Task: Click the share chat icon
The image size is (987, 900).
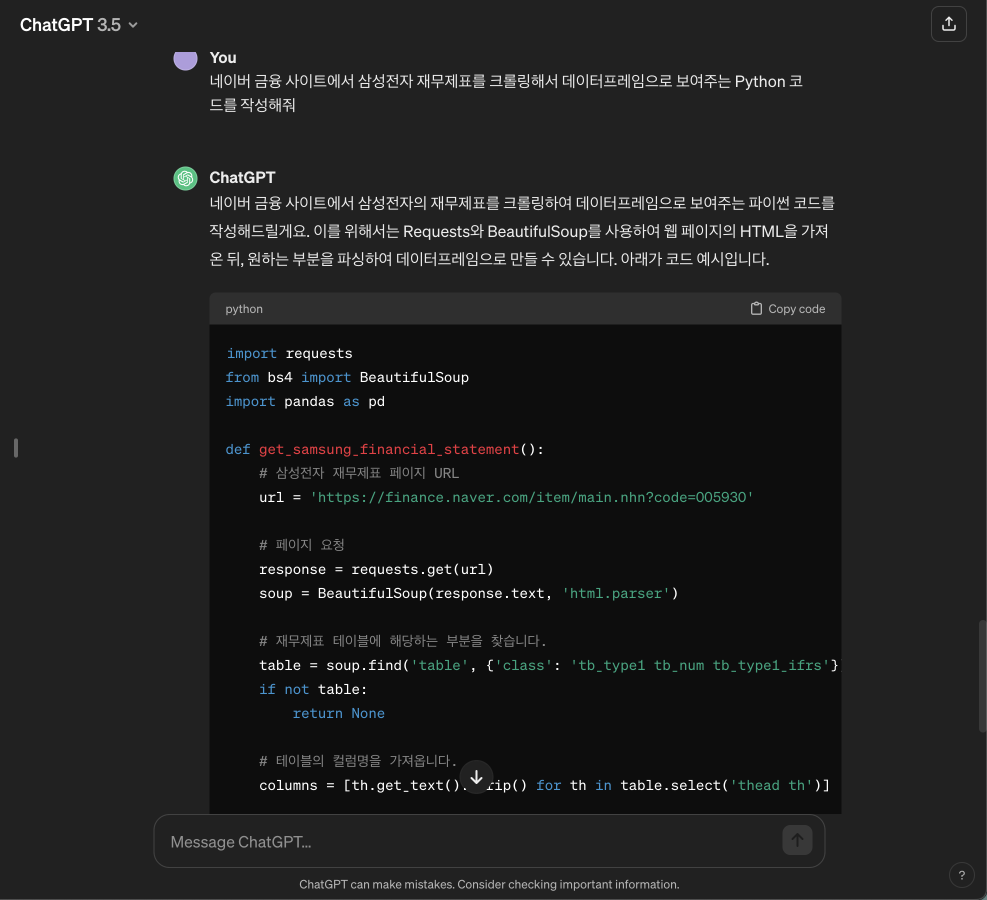Action: click(x=948, y=24)
